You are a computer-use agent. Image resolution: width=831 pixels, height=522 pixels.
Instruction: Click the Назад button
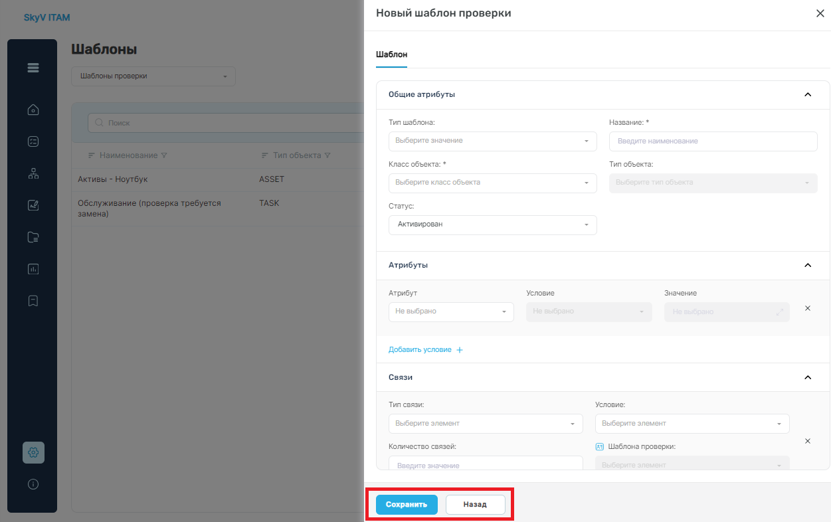click(475, 505)
